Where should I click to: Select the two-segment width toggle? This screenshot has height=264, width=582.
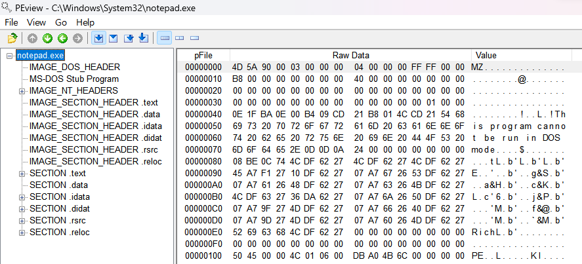[x=180, y=38]
